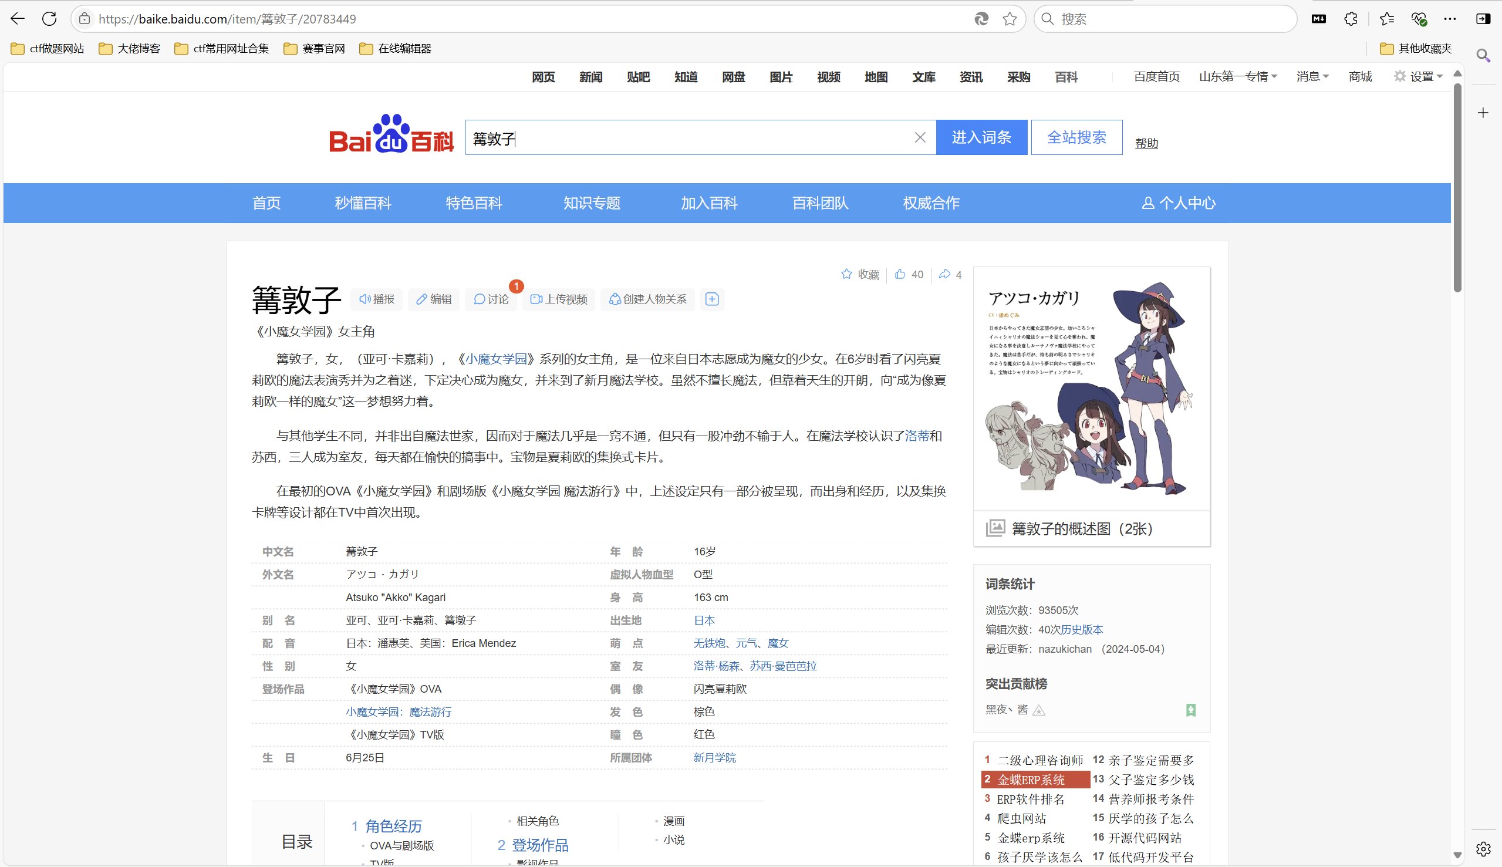Screen dimensions: 1502x867
Task: Clear the Baike search box with X
Action: 920,137
